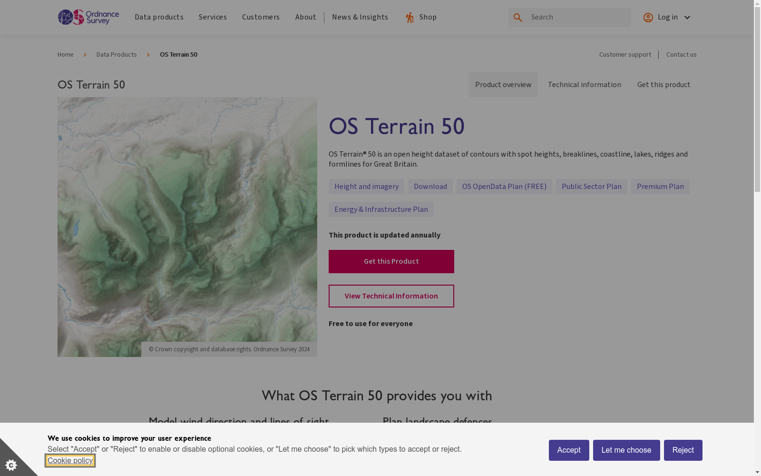Click the user account icon
Screen dimensions: 761x476
tap(648, 18)
